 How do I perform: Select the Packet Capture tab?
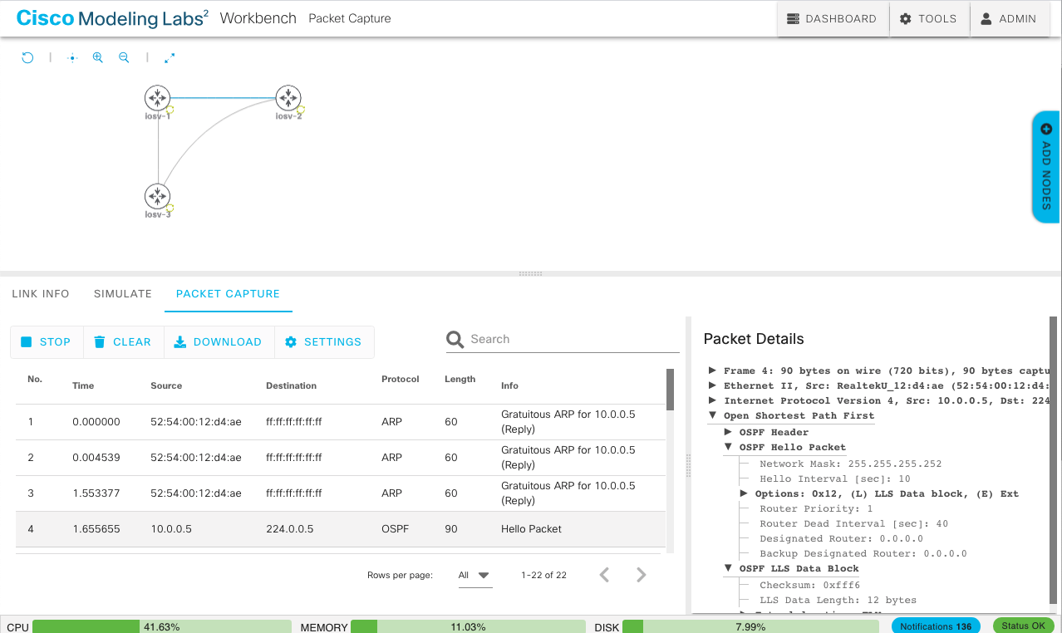[228, 294]
